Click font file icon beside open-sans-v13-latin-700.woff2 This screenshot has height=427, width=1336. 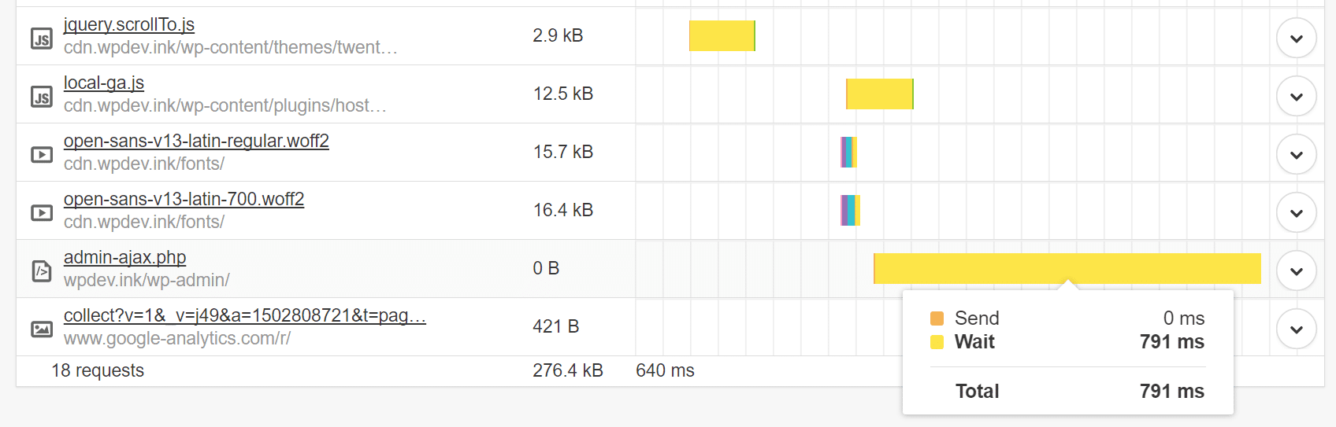point(42,212)
